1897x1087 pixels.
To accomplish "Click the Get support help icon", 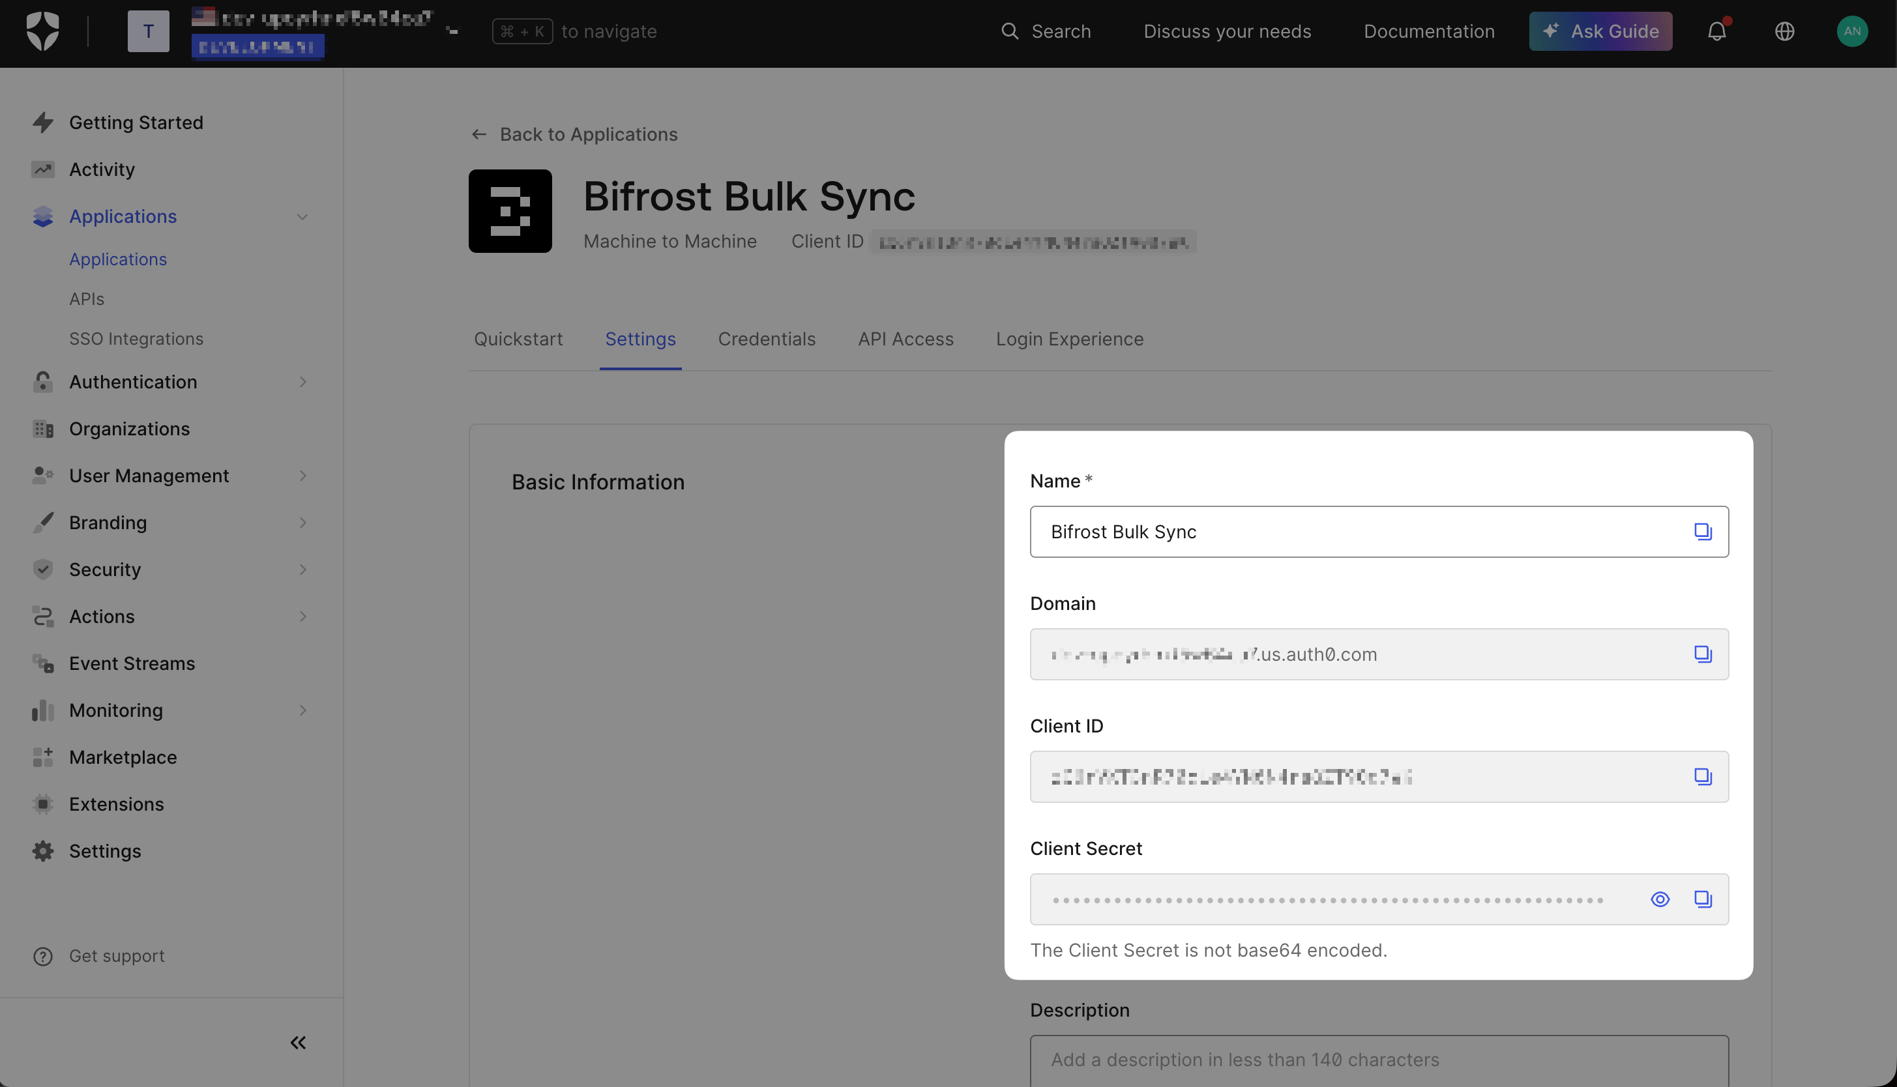I will (42, 957).
